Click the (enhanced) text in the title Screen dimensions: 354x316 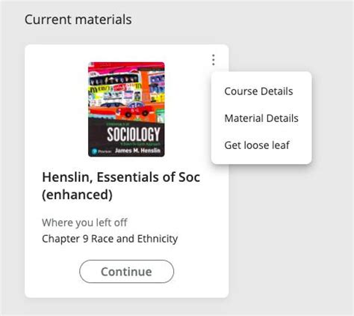[77, 195]
